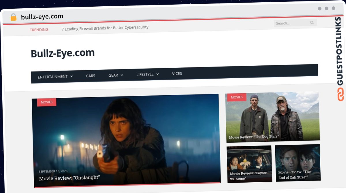Open the Gear menu
Screen dimensions: 346x193
click(x=116, y=75)
